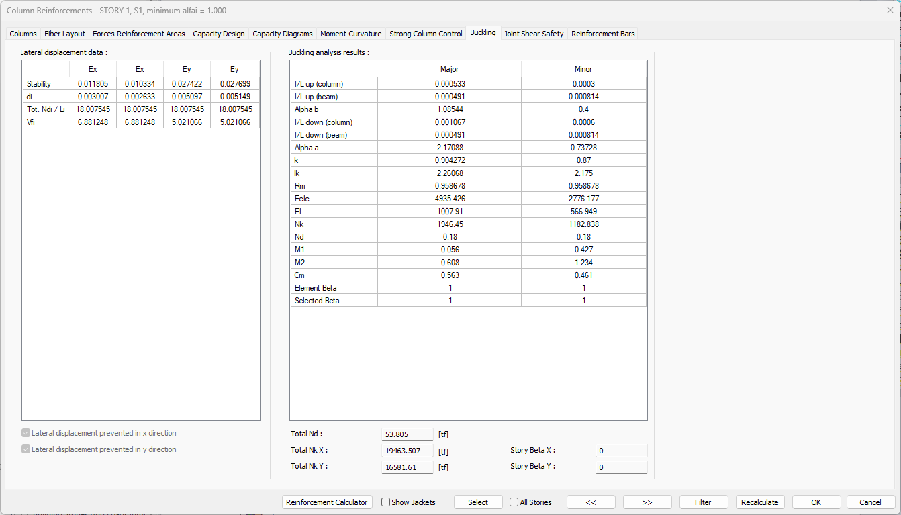Screen dimensions: 901x515
Task: Toggle lateral displacement prevented in x direction
Action: point(26,434)
